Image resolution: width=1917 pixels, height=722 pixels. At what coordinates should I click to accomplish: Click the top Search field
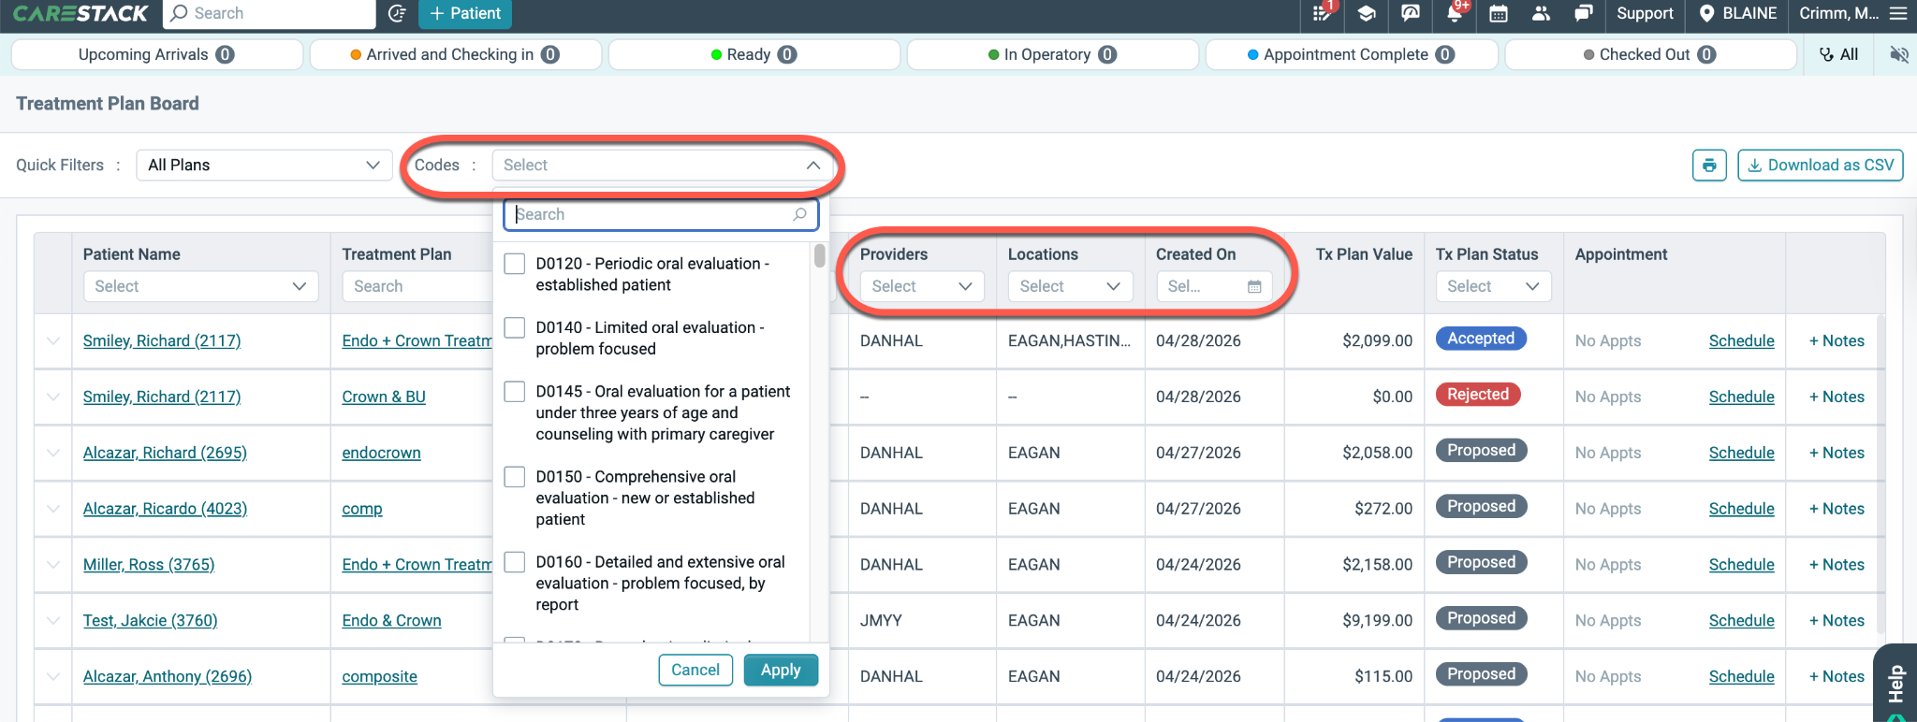tap(270, 13)
